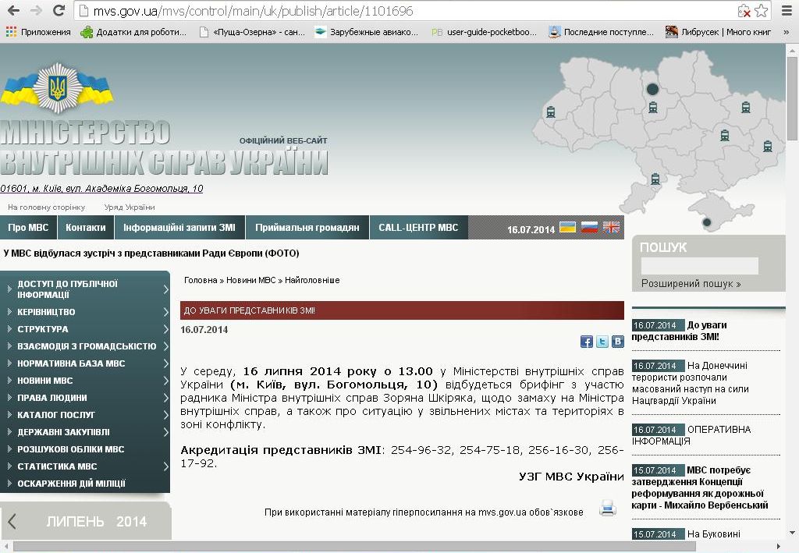Screen dimensions: 799x553
Task: Share the article on VKontakte
Action: click(x=617, y=342)
